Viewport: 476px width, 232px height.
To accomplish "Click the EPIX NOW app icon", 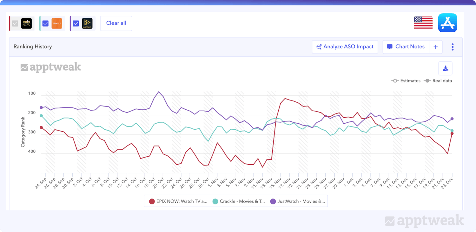I will point(26,23).
